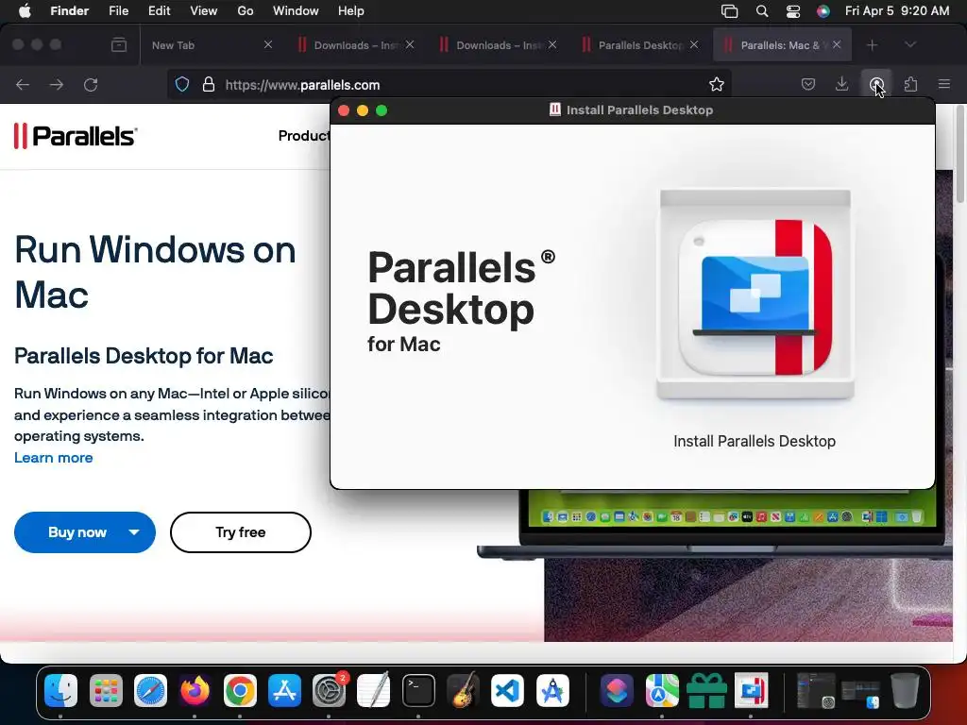
Task: Click the Try free button
Action: 241,532
